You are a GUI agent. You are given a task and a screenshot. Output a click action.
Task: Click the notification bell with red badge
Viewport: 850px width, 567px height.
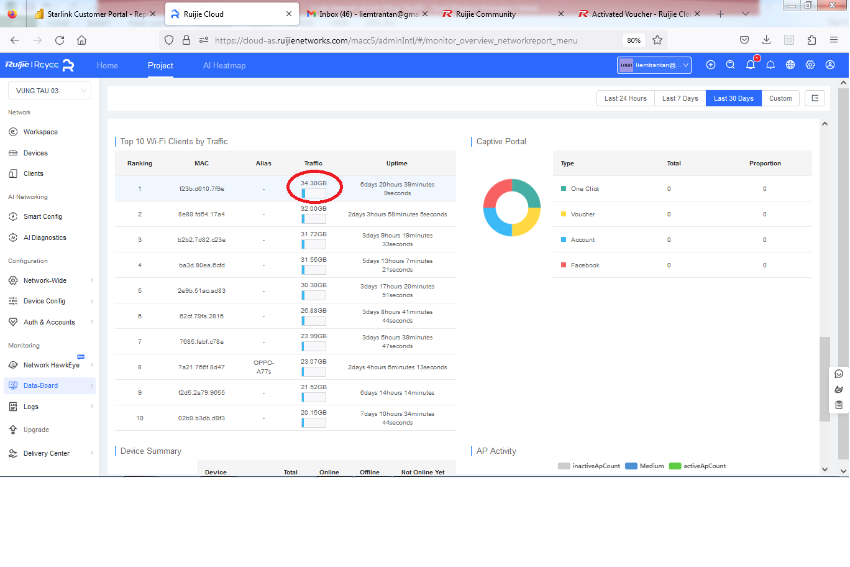click(751, 65)
